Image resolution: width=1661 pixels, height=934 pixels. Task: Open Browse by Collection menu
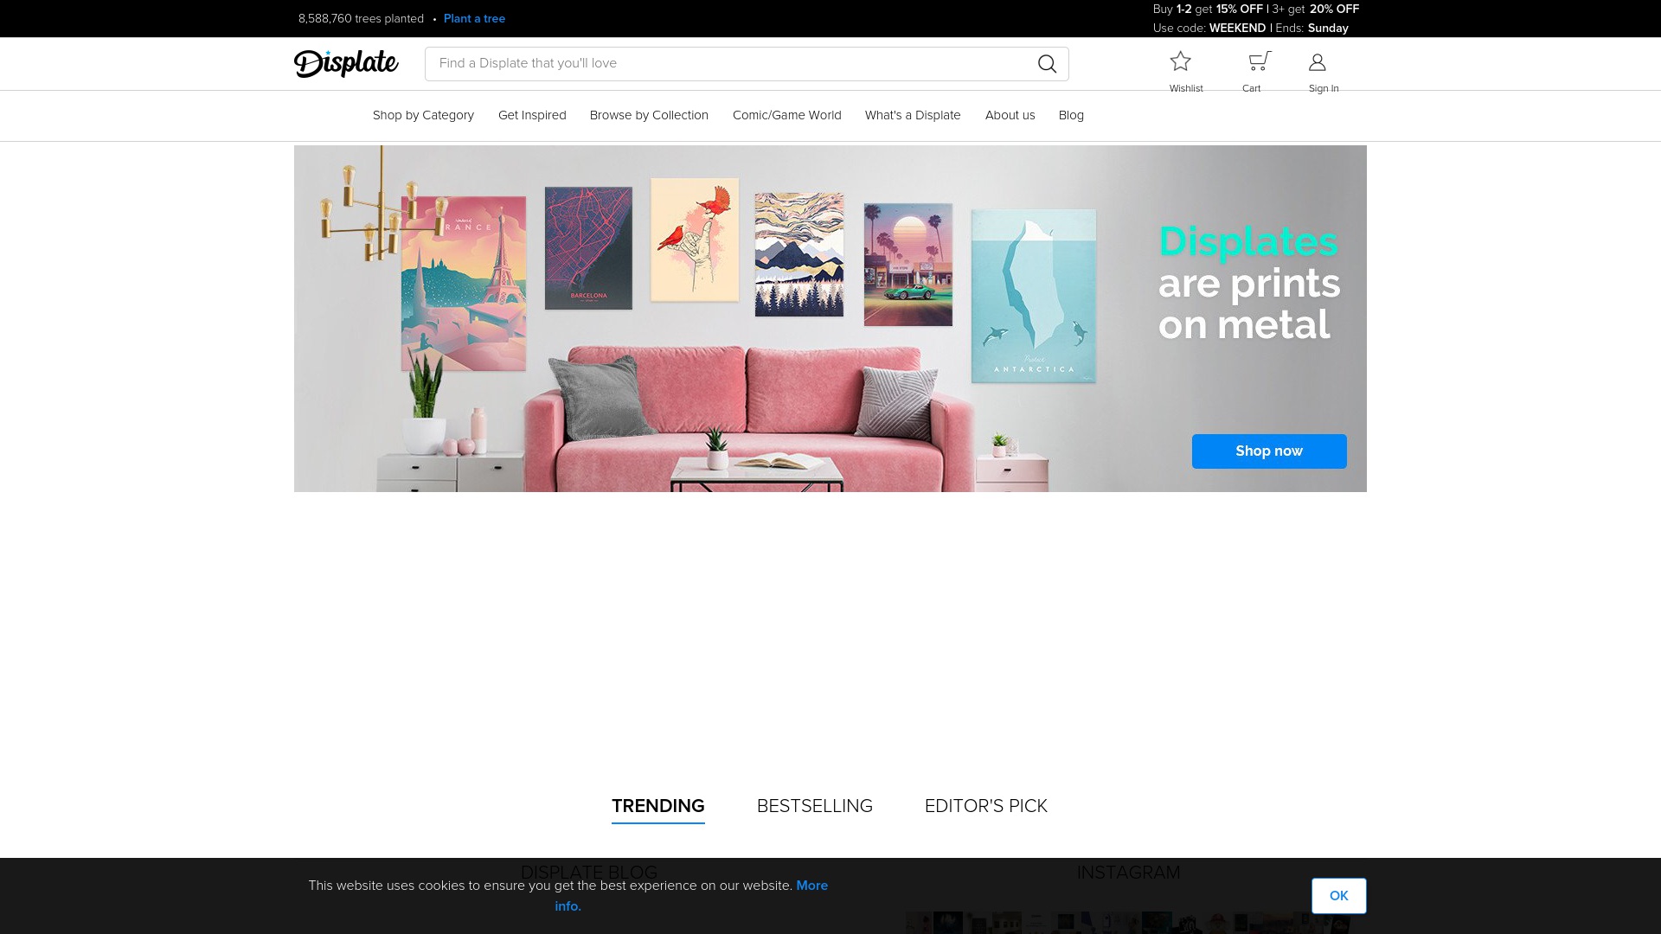click(649, 115)
